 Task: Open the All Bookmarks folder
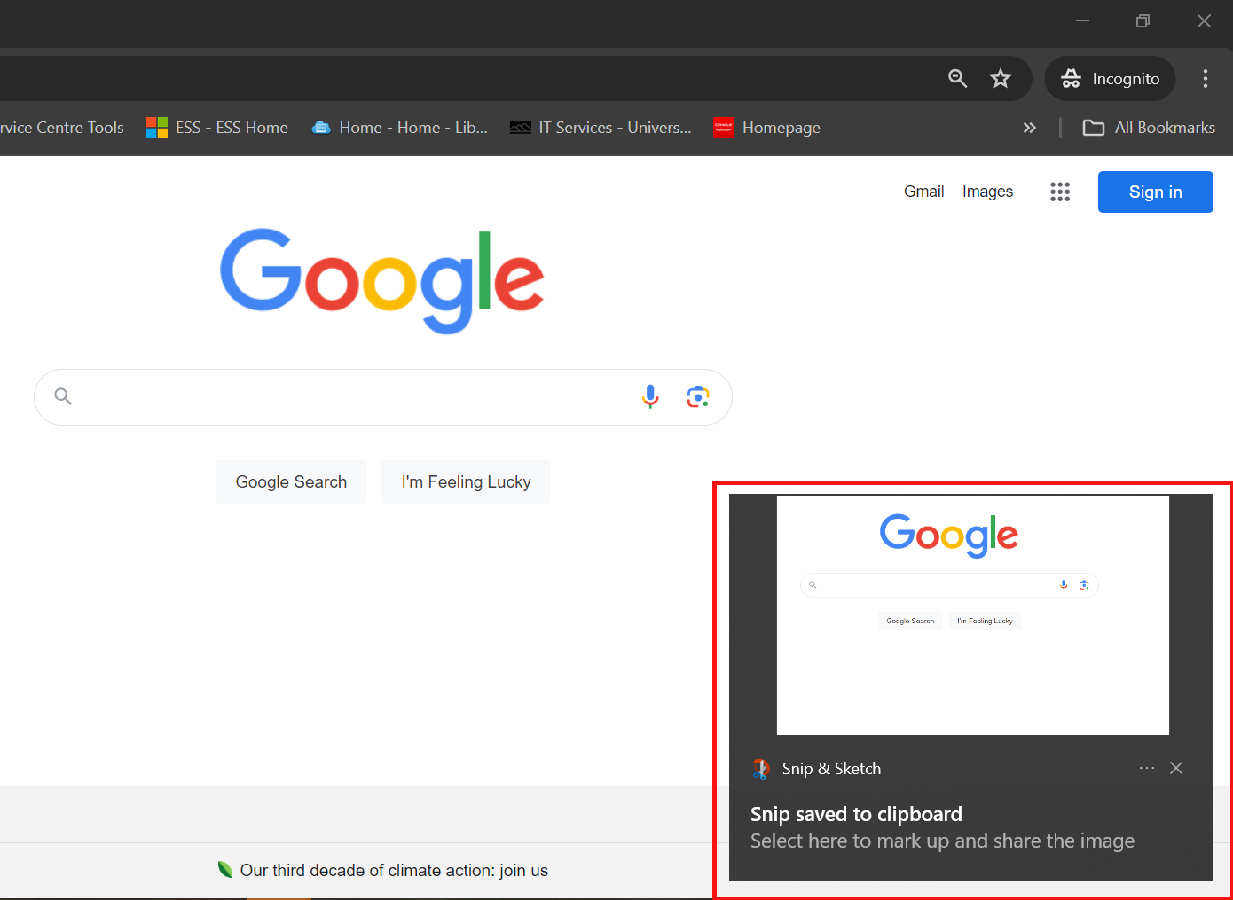pyautogui.click(x=1149, y=128)
